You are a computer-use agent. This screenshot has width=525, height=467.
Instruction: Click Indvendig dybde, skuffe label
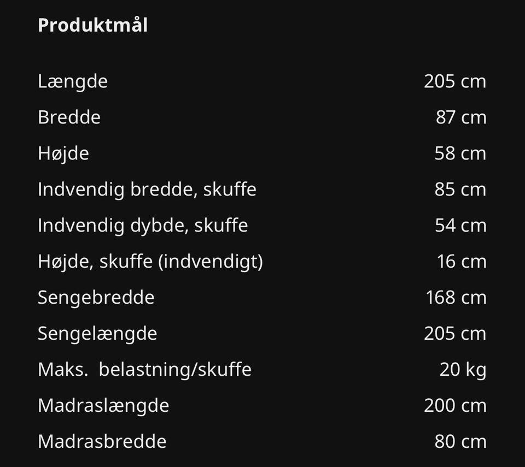pyautogui.click(x=143, y=226)
